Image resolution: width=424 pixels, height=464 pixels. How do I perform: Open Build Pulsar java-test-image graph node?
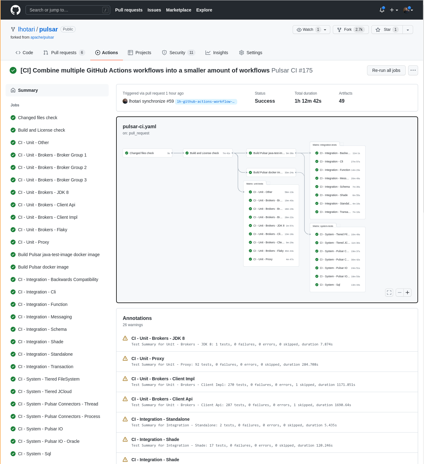(x=271, y=153)
